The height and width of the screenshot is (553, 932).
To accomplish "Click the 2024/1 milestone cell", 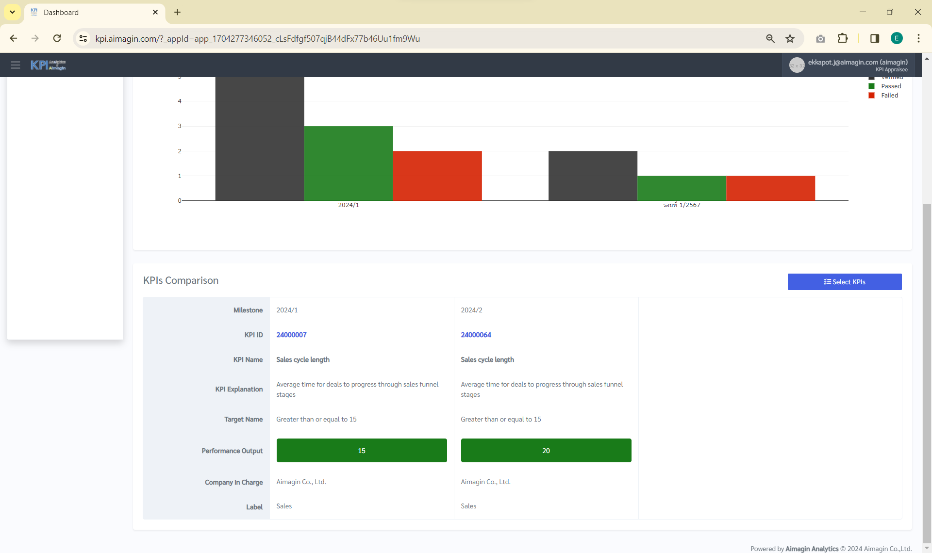I will (x=287, y=310).
